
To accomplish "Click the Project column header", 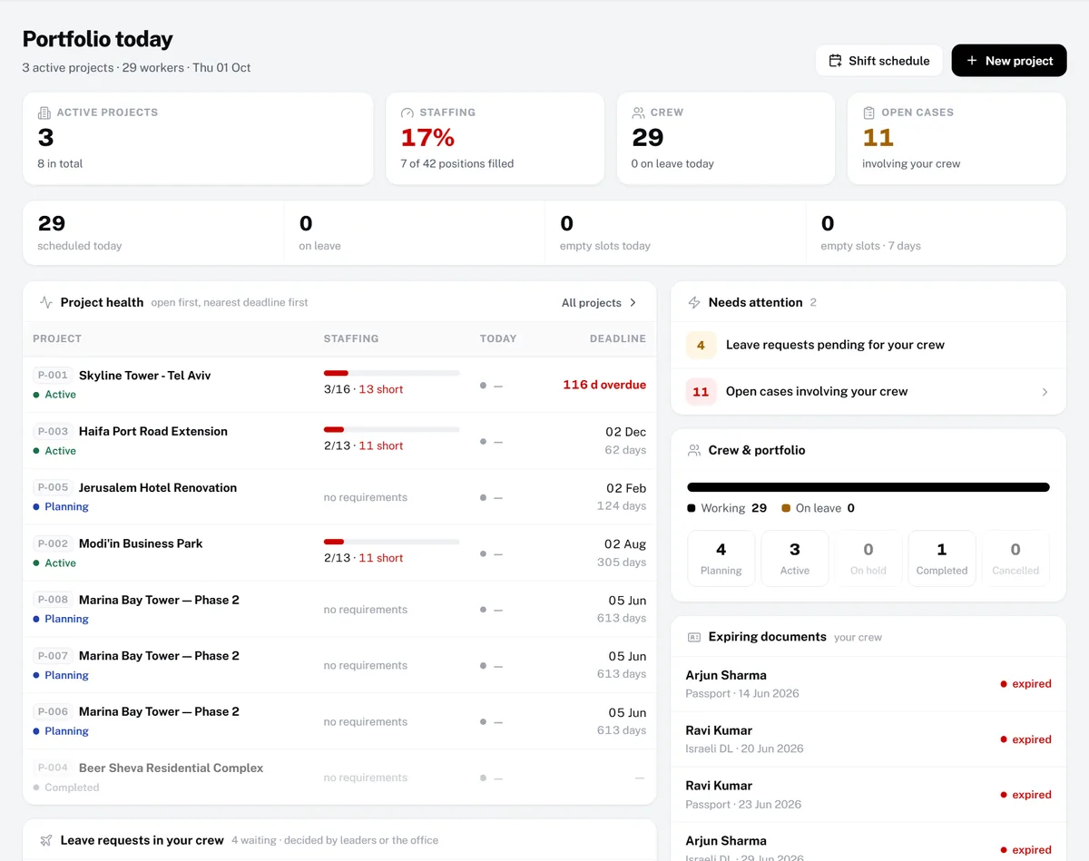I will [x=57, y=338].
